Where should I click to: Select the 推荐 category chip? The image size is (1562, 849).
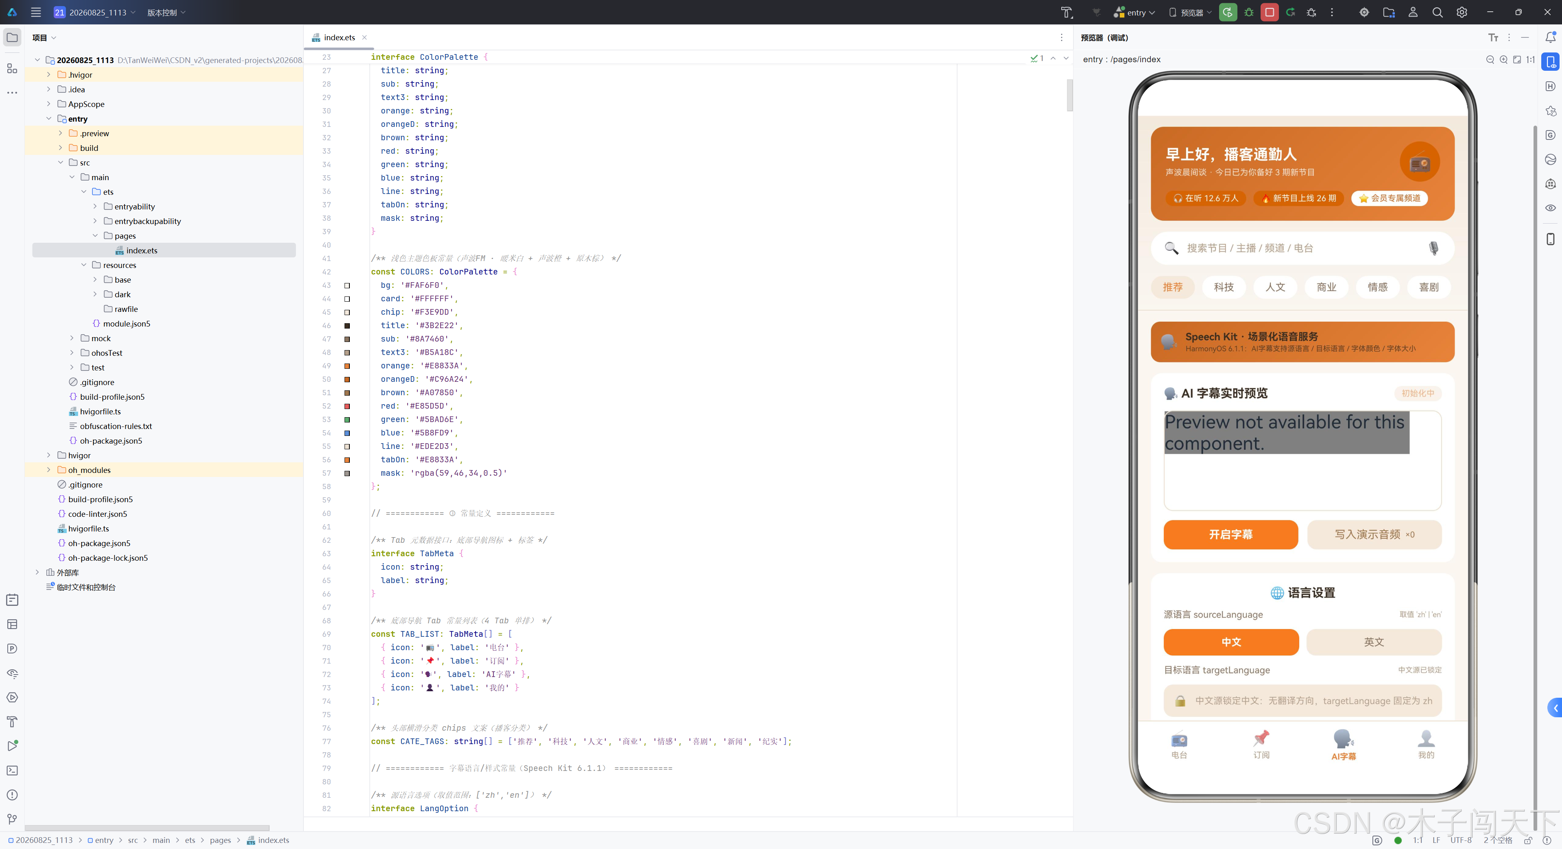pyautogui.click(x=1172, y=287)
